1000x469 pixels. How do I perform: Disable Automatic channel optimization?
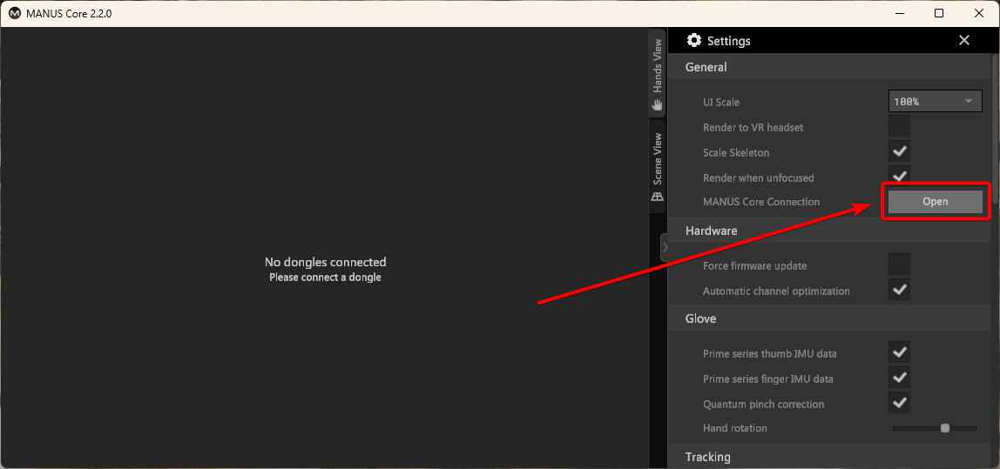coord(899,291)
